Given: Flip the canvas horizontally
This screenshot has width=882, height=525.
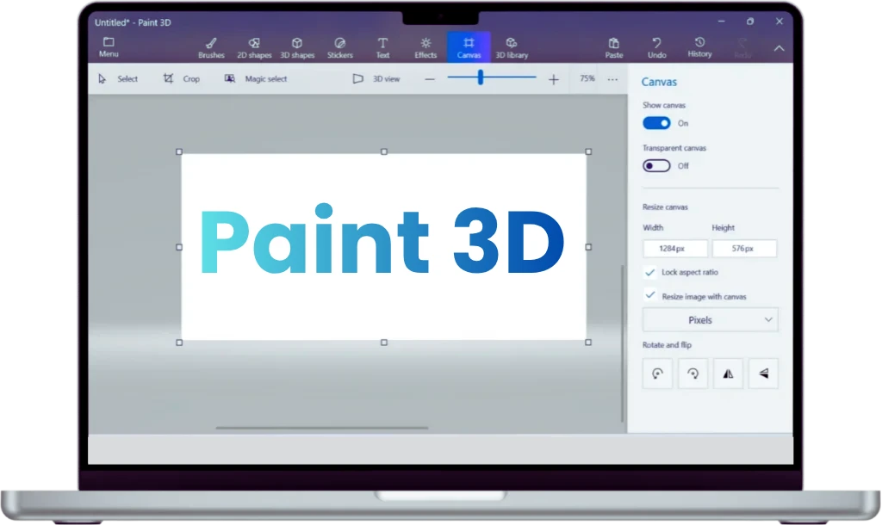Looking at the screenshot, I should (x=728, y=374).
